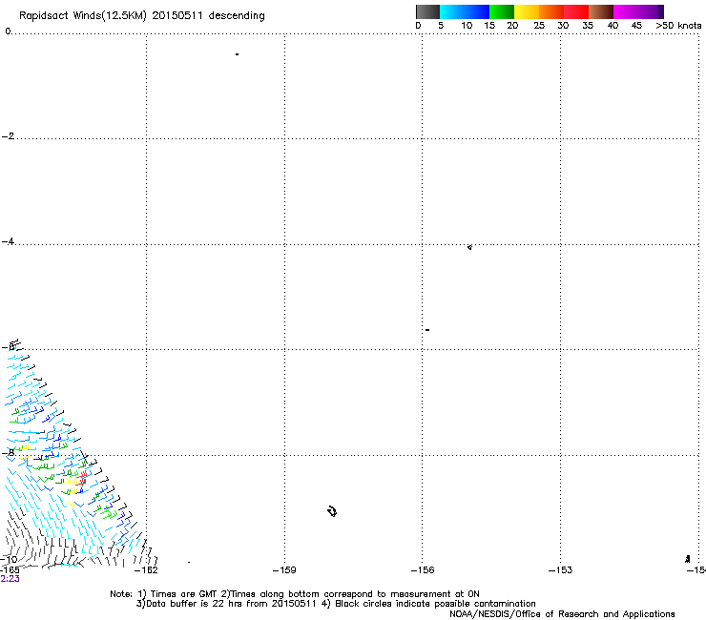Click the '-159' longitude axis label
Image resolution: width=706 pixels, height=620 pixels.
[284, 570]
